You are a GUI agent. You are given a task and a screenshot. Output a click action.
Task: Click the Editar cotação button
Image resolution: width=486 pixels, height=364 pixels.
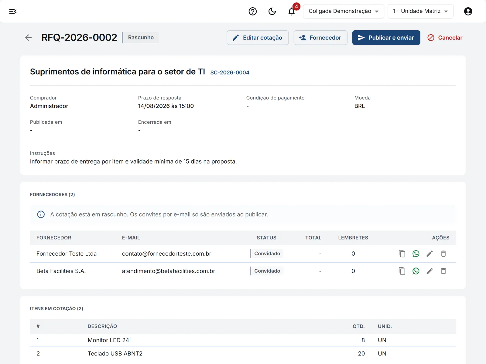click(258, 38)
